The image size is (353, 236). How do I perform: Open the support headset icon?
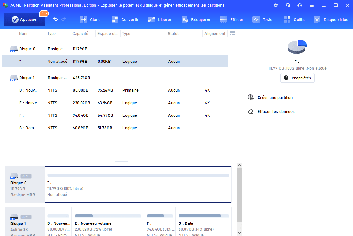pos(288,5)
